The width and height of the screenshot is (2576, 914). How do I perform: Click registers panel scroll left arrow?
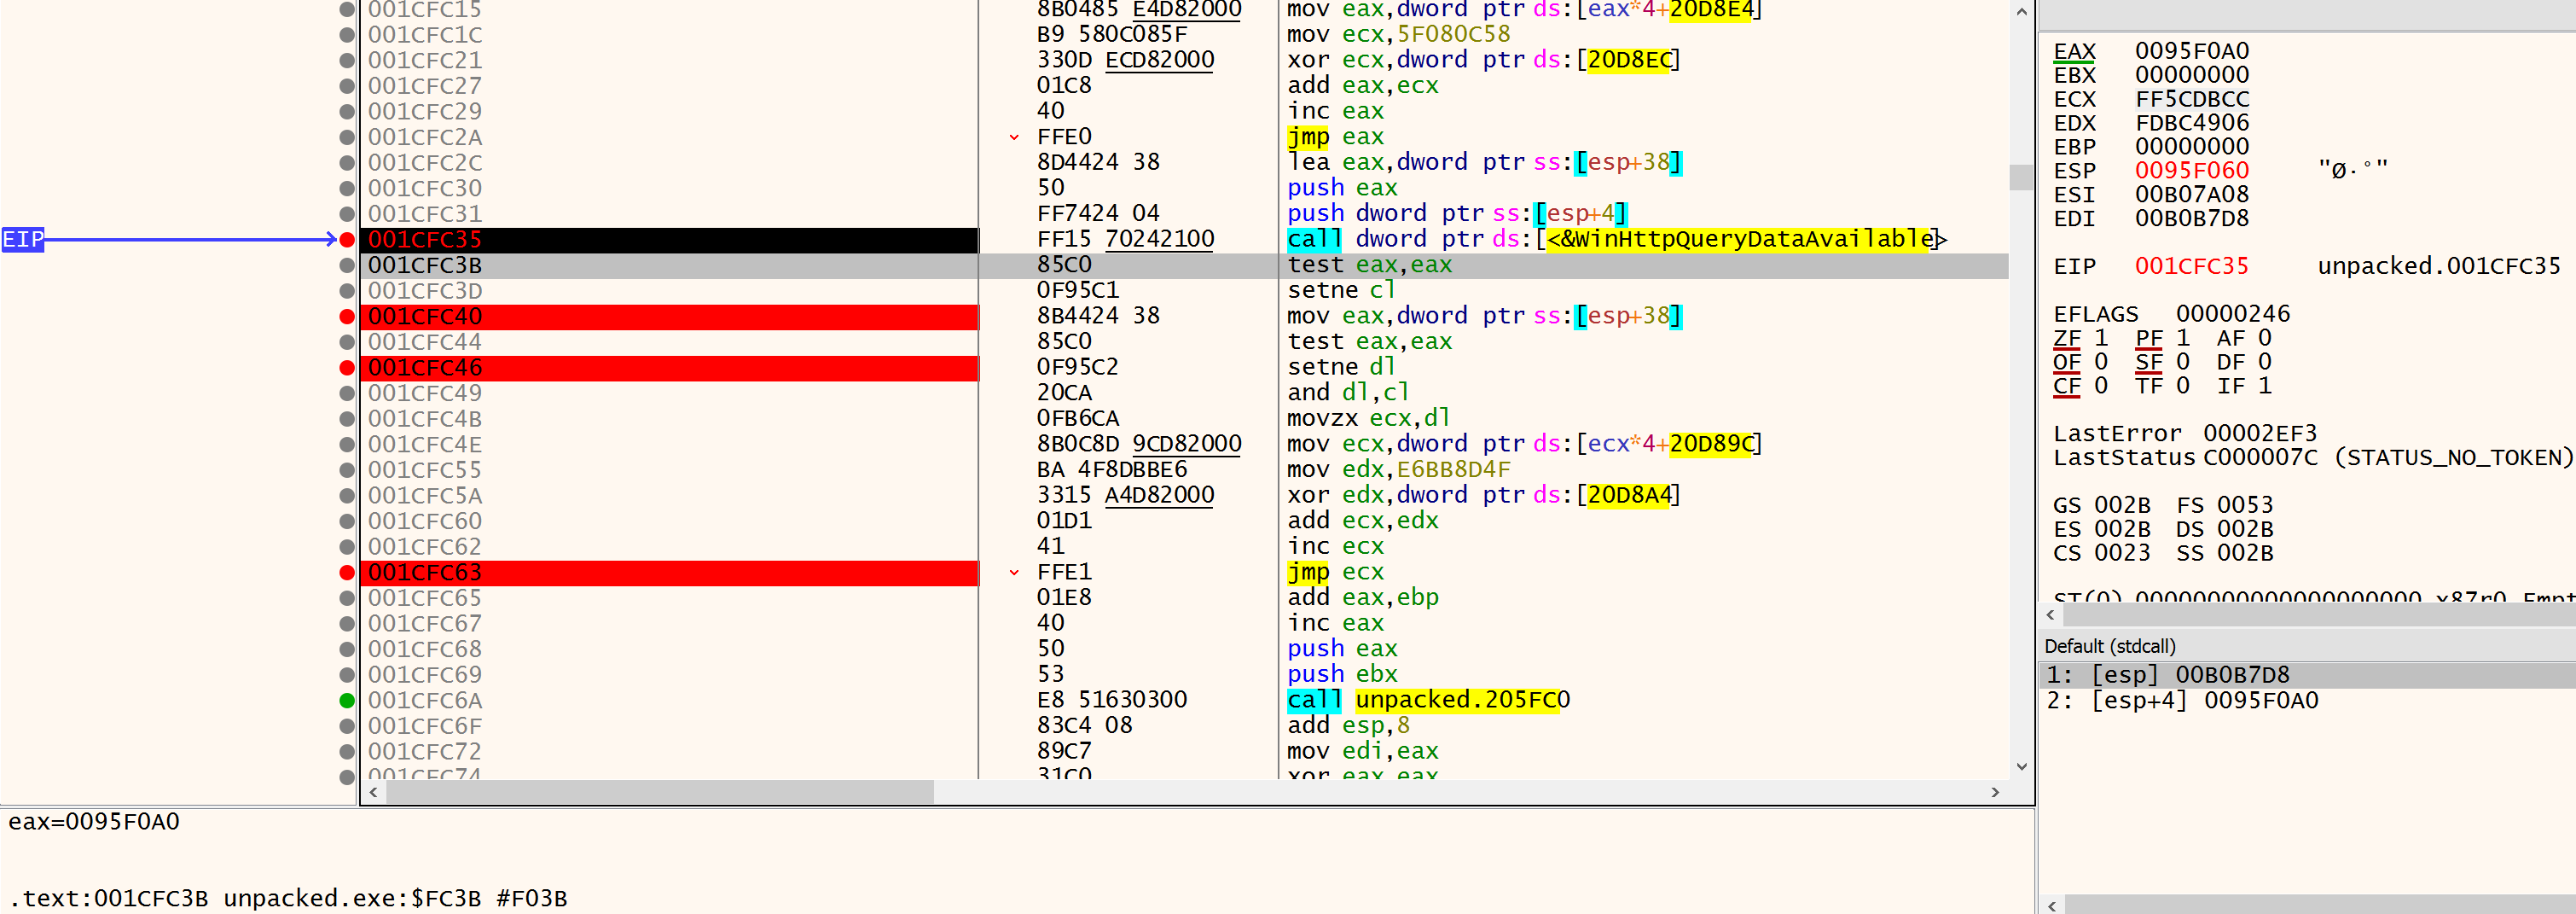click(x=2052, y=615)
